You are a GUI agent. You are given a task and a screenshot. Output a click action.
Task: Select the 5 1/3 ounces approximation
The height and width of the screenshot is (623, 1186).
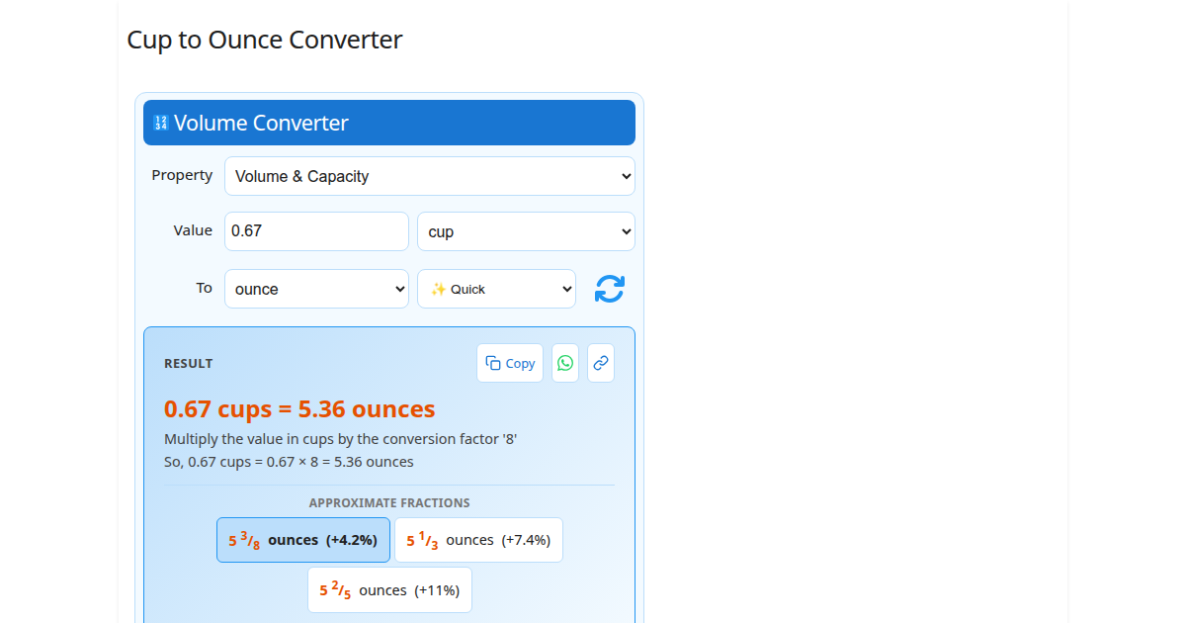478,539
